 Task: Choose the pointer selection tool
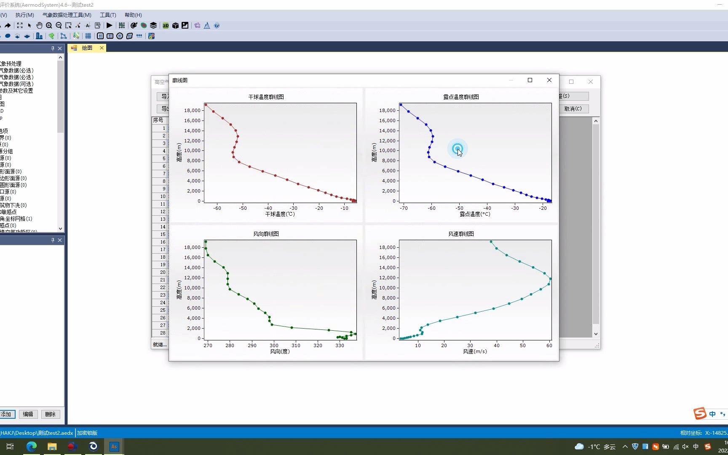pyautogui.click(x=29, y=26)
